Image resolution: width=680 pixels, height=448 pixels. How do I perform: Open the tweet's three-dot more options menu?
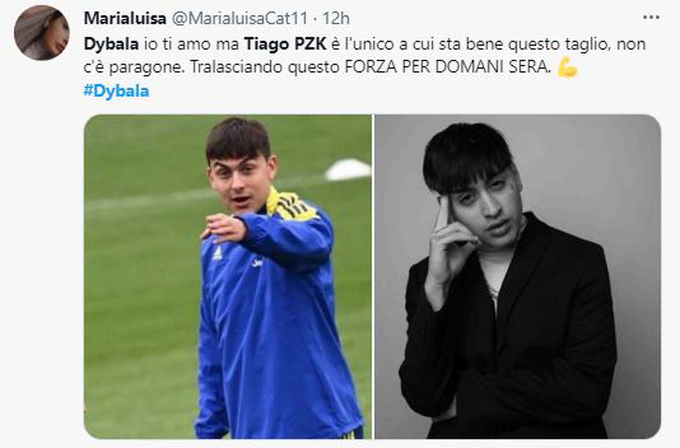[651, 17]
